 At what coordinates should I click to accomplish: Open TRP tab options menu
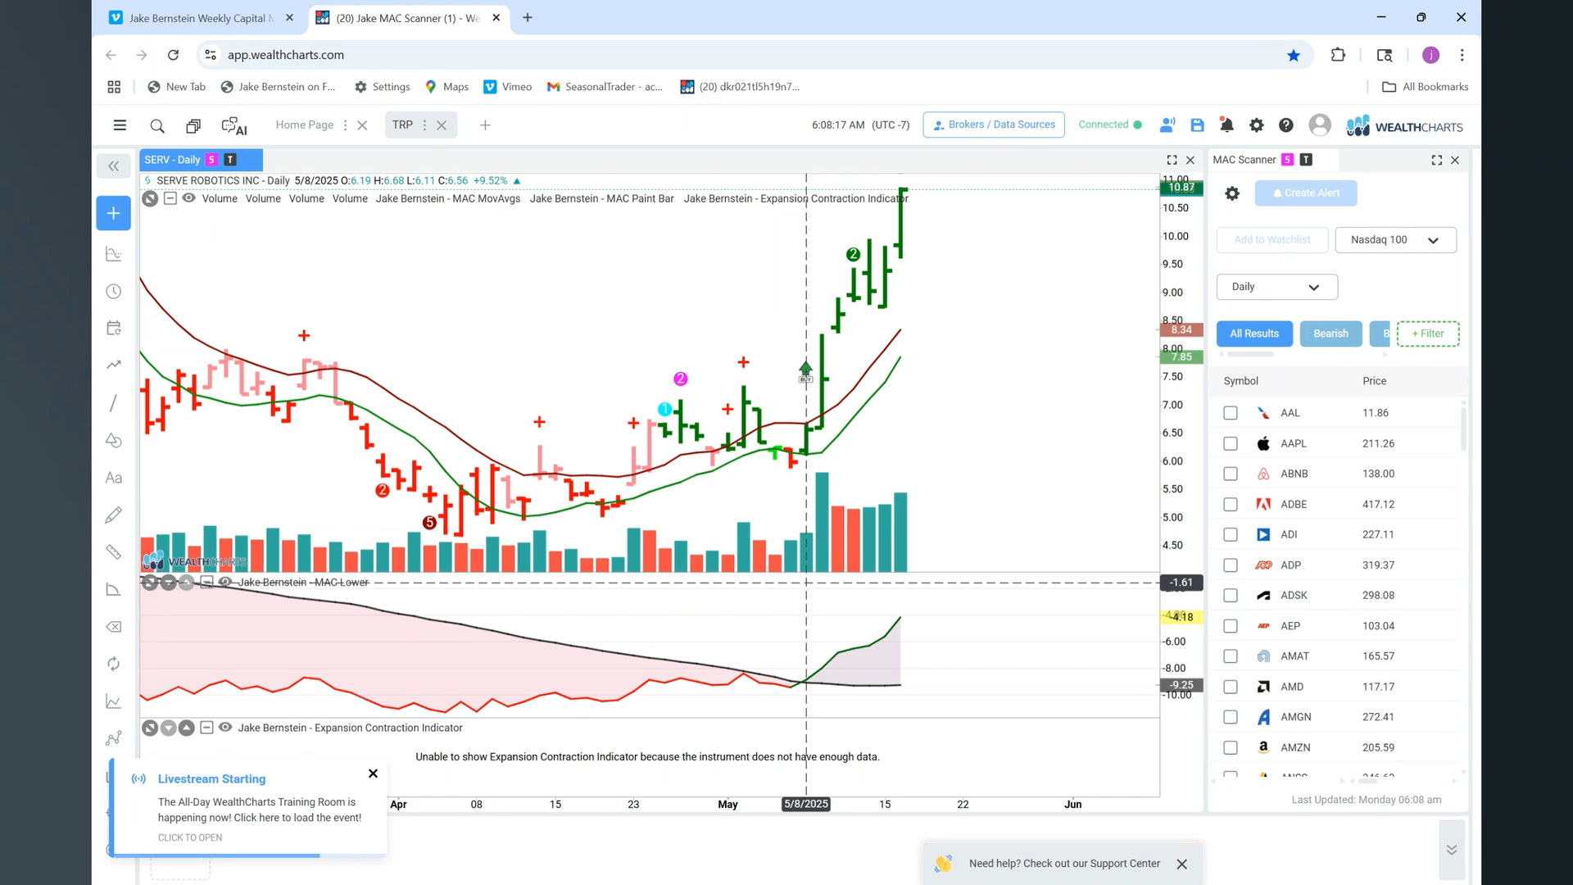[x=424, y=125]
